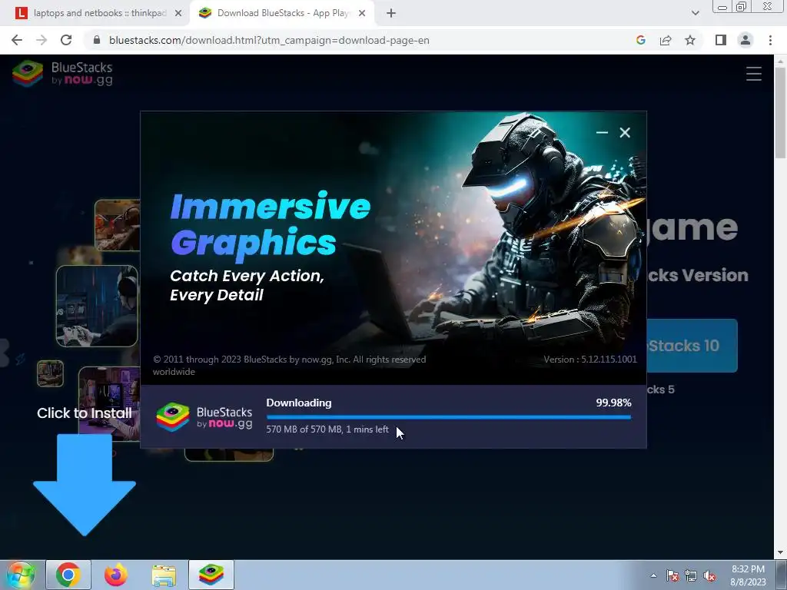Minimize the BlueStacks installer dialog
The height and width of the screenshot is (590, 787).
602,132
